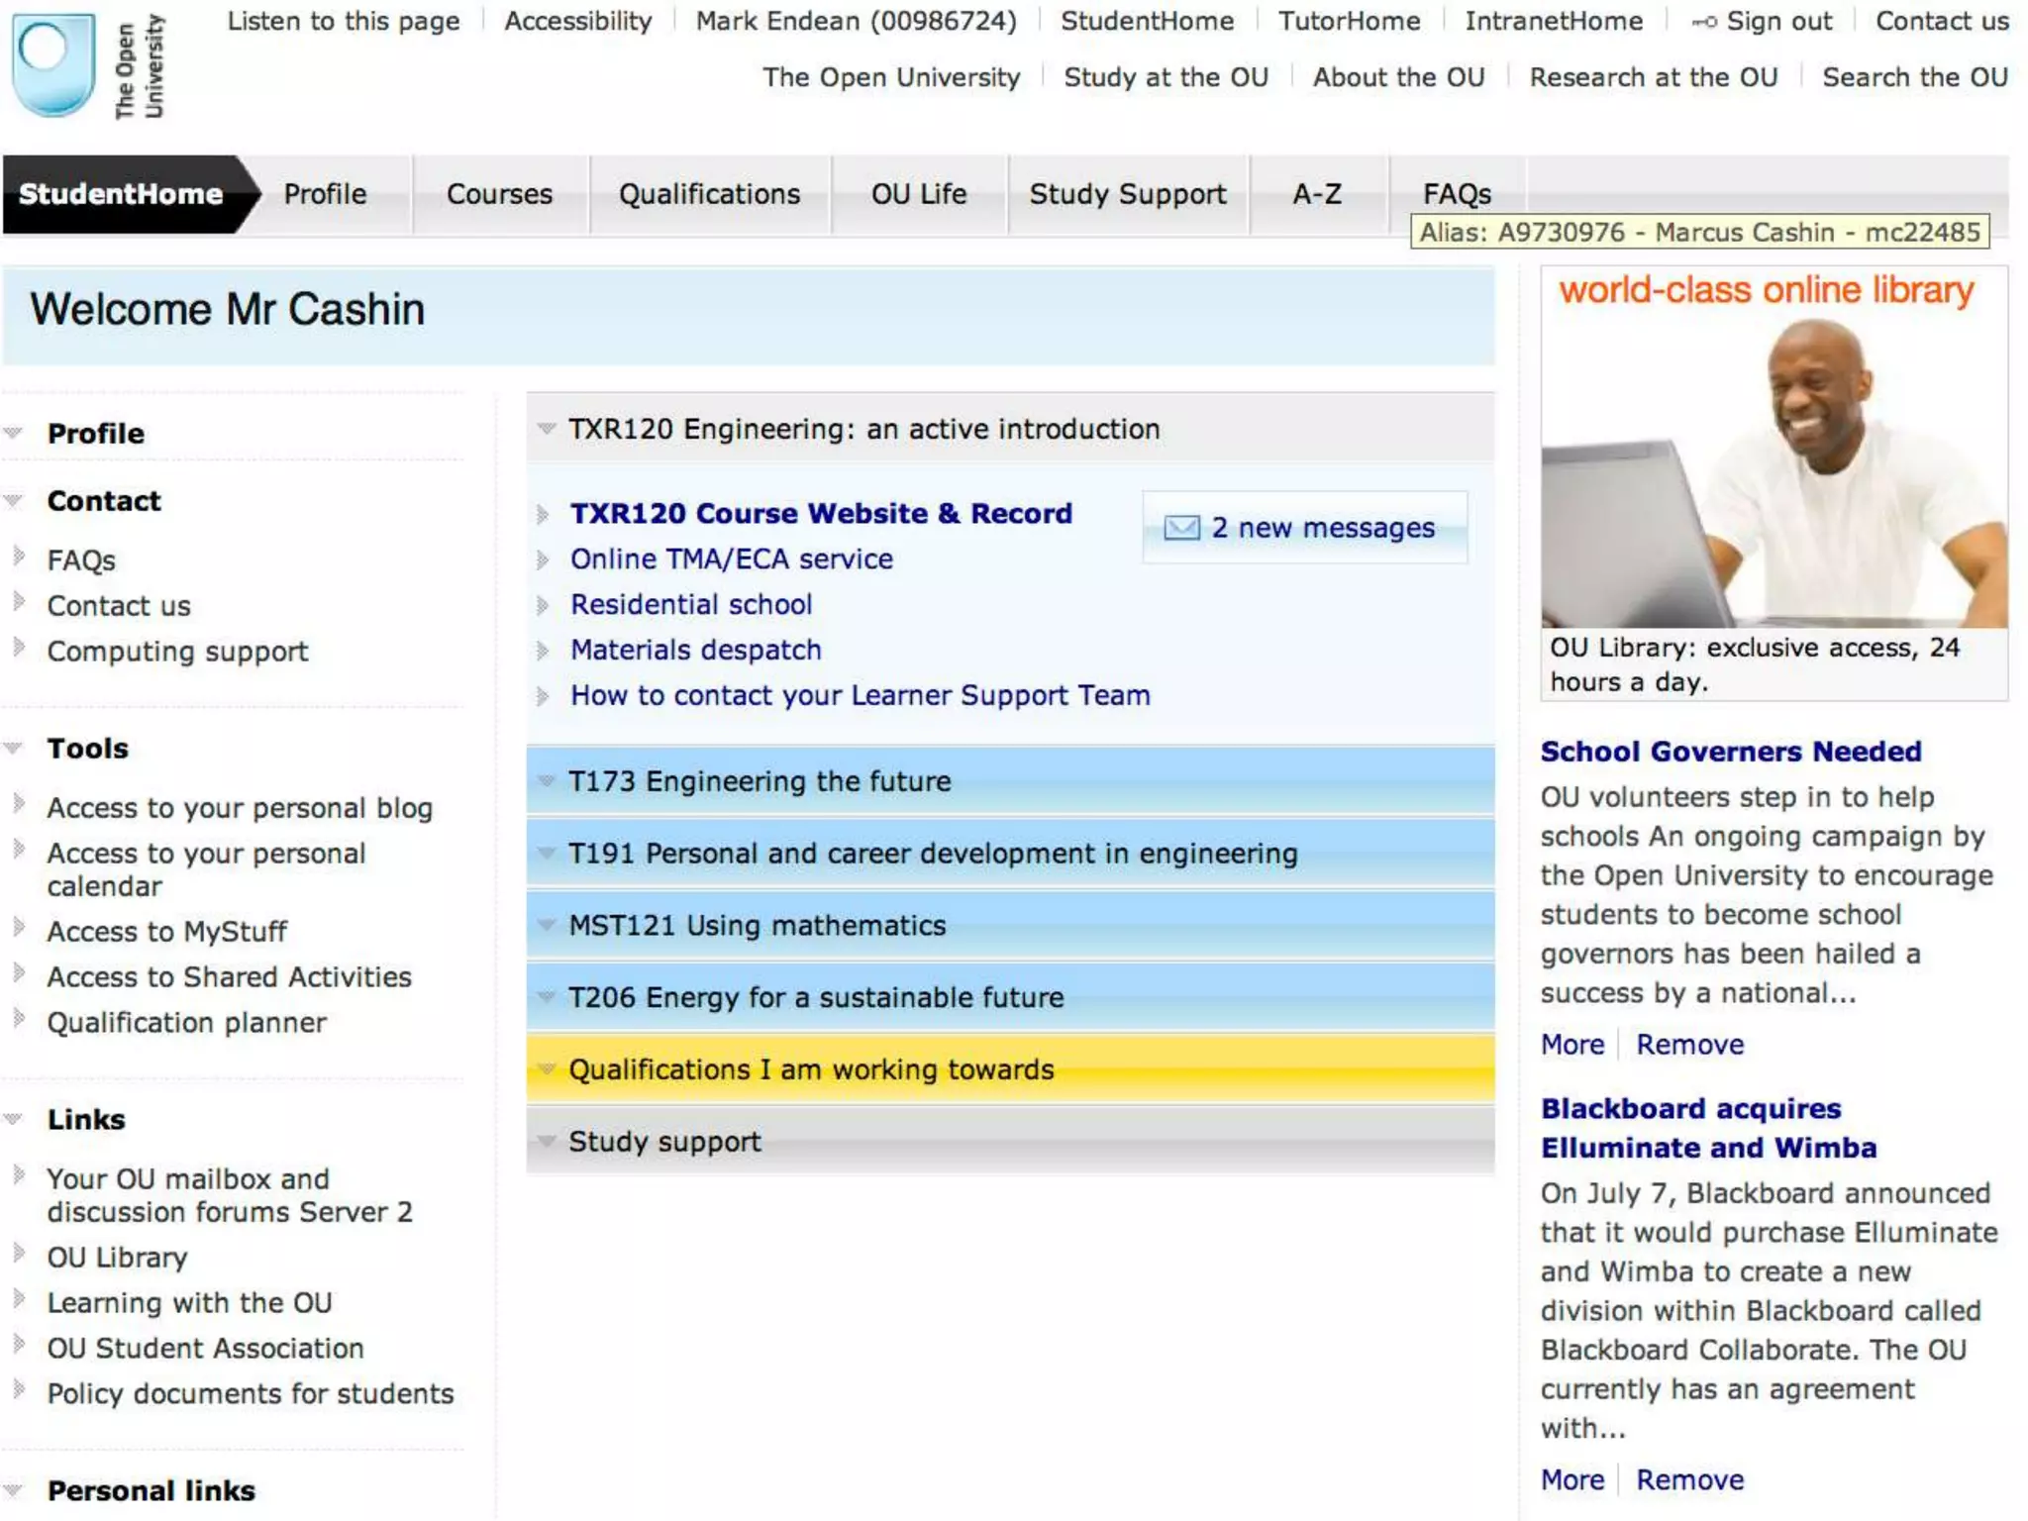Image resolution: width=2028 pixels, height=1521 pixels.
Task: Remove the School Governers Needed news item
Action: pos(1688,1045)
